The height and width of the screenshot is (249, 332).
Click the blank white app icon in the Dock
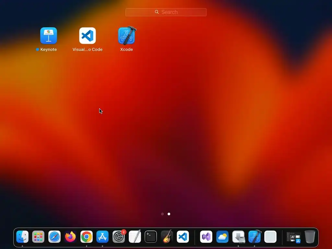coord(270,236)
